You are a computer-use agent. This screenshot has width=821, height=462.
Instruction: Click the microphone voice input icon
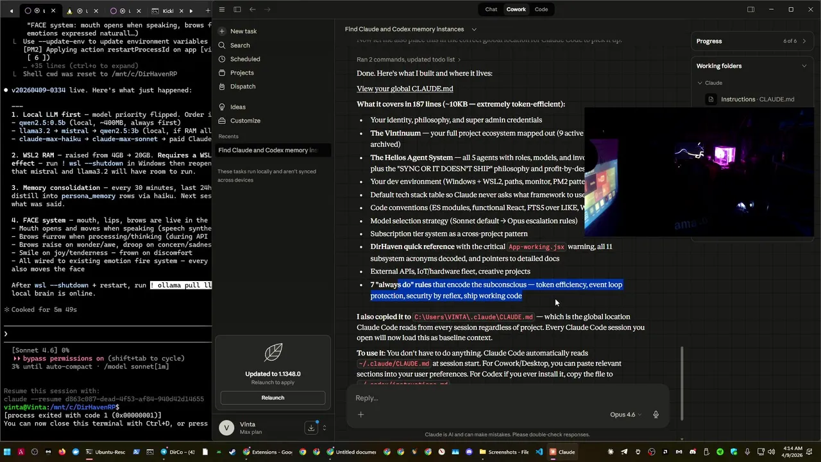point(656,415)
